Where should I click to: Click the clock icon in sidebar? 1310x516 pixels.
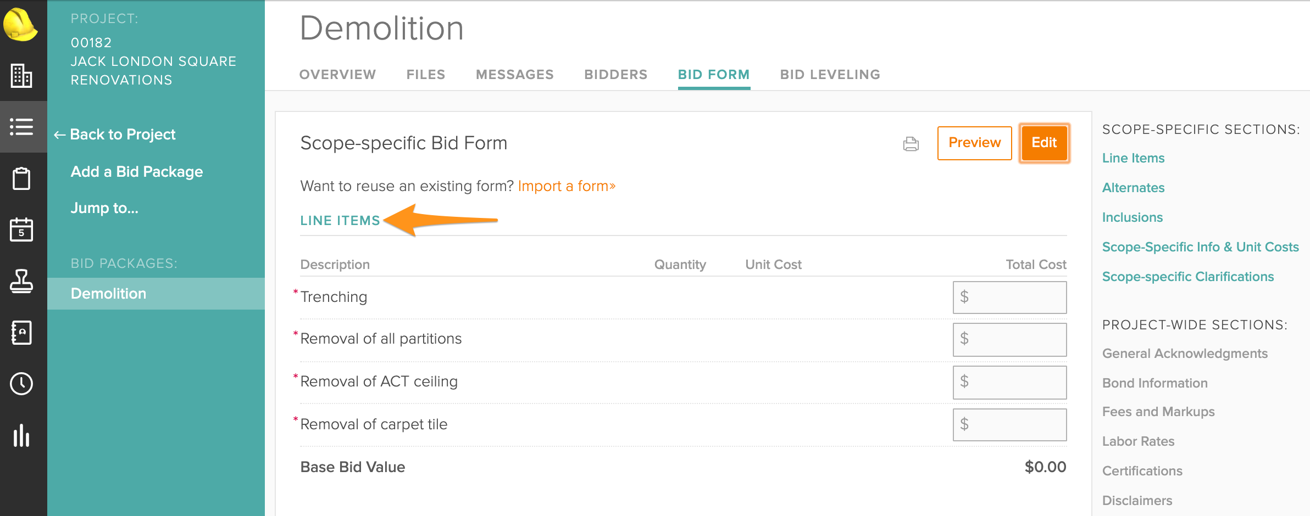(x=21, y=384)
